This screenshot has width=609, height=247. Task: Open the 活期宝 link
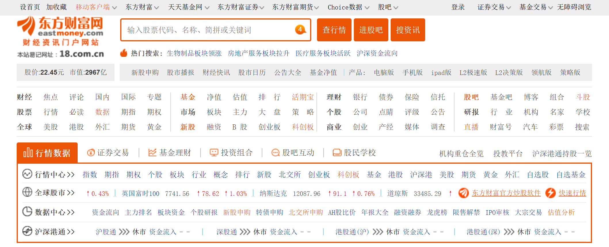pos(303,97)
